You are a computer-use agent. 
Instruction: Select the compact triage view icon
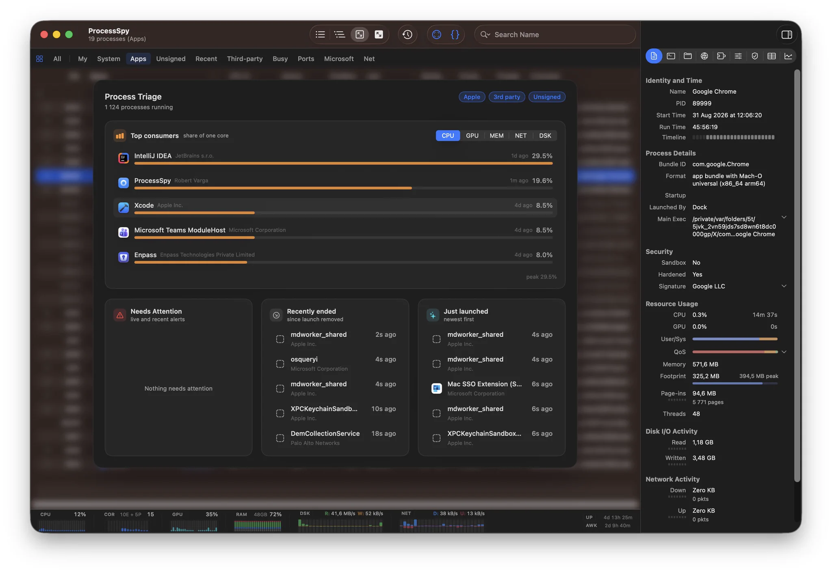tap(360, 34)
